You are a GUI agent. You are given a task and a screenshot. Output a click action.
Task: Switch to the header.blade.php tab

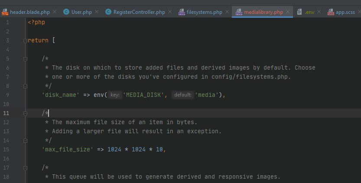30,12
